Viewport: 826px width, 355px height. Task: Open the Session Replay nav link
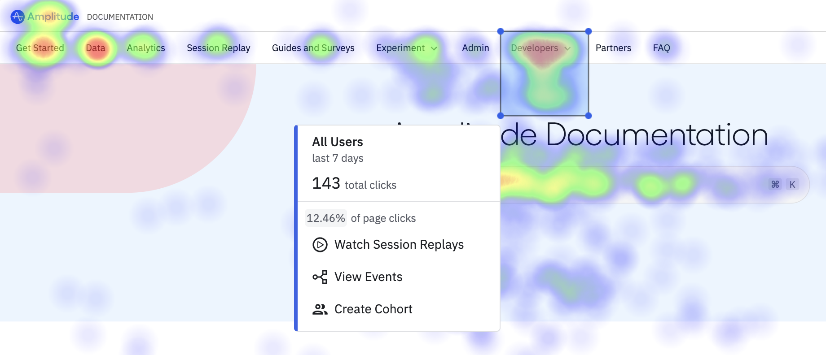point(218,48)
